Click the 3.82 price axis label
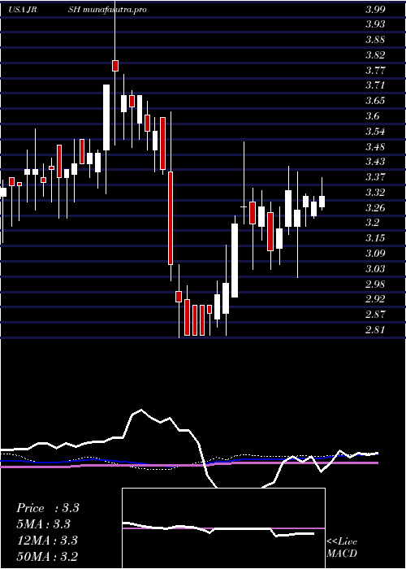Image resolution: width=406 pixels, height=569 pixels. point(375,54)
